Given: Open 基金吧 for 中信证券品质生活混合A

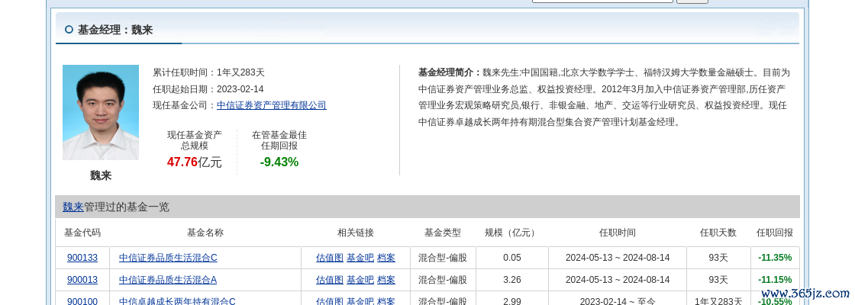Looking at the screenshot, I should click(x=360, y=279).
